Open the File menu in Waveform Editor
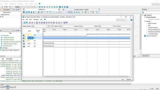Viewport: 160px width, 90px height. click(x=23, y=19)
